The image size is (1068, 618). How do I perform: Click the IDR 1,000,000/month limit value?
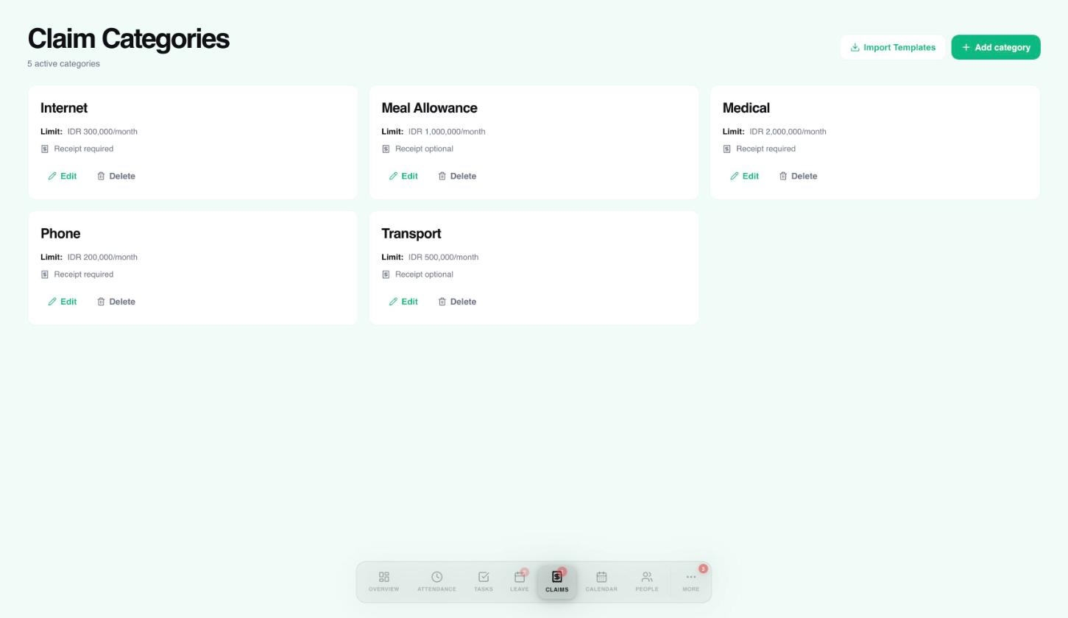coord(447,132)
